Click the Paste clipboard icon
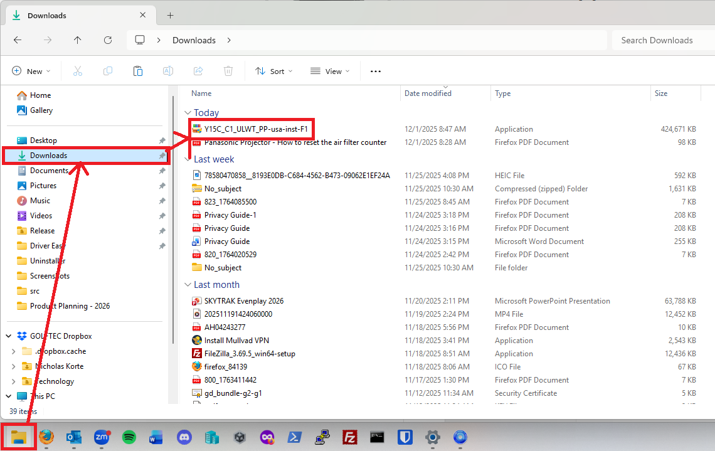This screenshot has height=451, width=715. (x=138, y=71)
